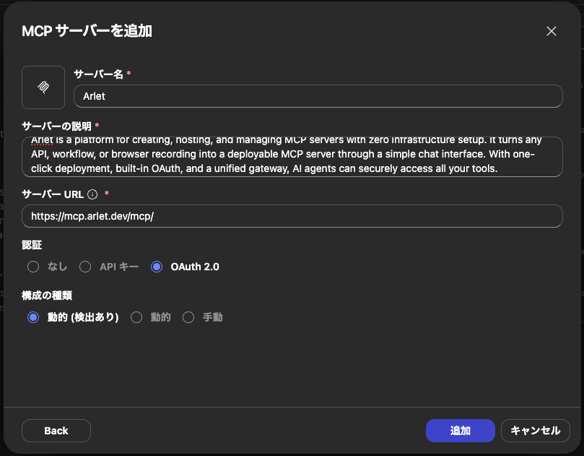The width and height of the screenshot is (584, 456).
Task: Click into the サーバーの説明 text area
Action: pos(292,157)
